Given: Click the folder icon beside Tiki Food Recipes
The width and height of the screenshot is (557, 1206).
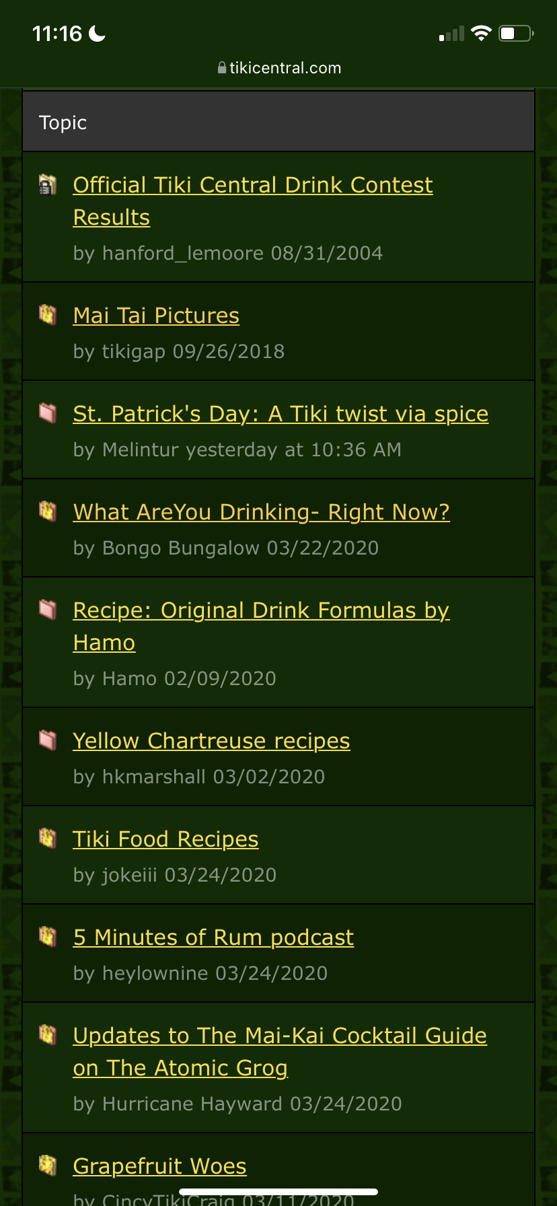Looking at the screenshot, I should coord(47,838).
